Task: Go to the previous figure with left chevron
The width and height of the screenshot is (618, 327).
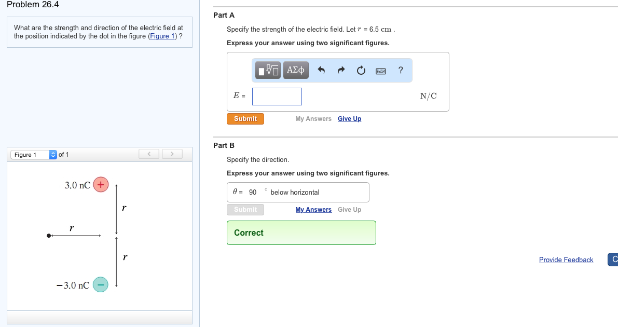Action: (149, 154)
